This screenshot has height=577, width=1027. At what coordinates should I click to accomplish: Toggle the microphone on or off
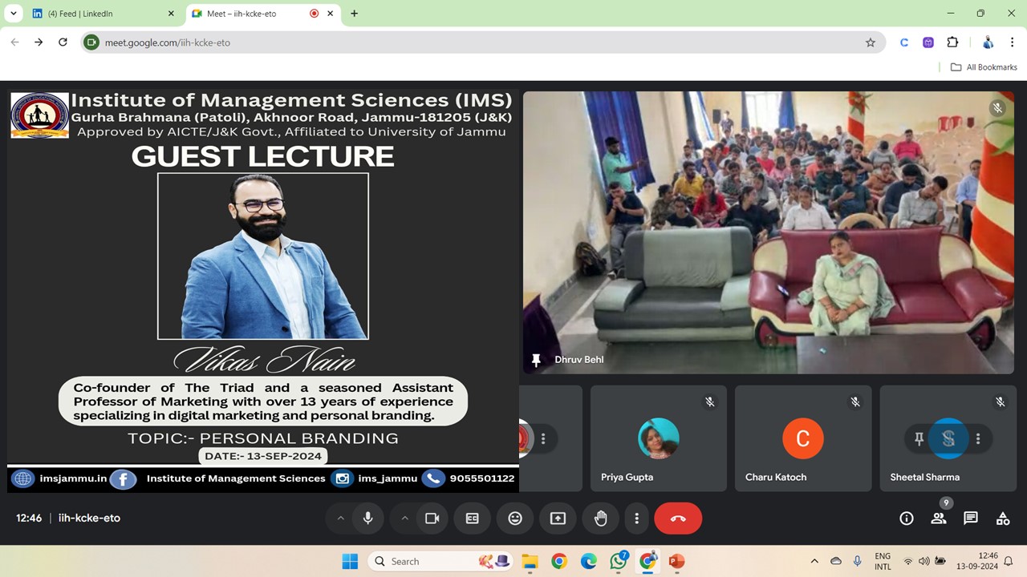coord(368,518)
